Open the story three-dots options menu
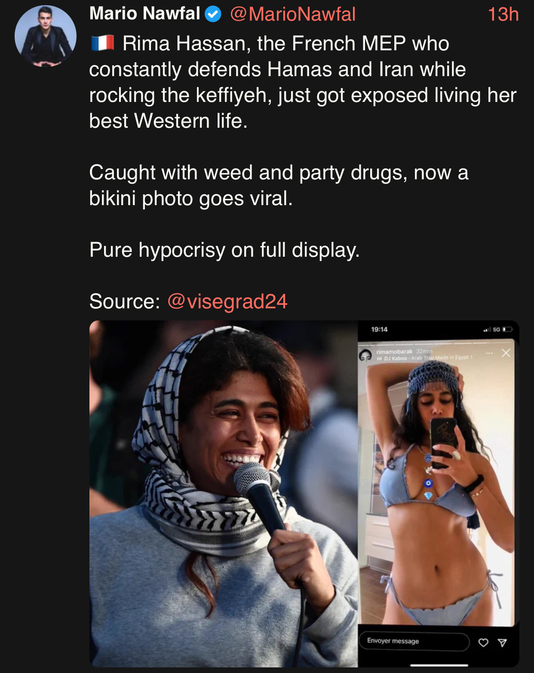The width and height of the screenshot is (534, 673). [x=489, y=353]
